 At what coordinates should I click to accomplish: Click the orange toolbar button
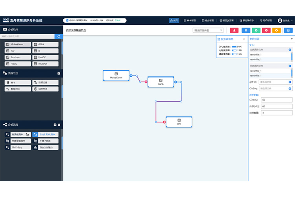click(277, 30)
